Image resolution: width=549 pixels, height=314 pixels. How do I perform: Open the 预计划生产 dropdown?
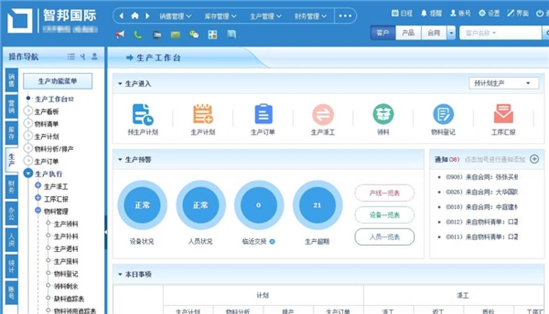pyautogui.click(x=503, y=83)
